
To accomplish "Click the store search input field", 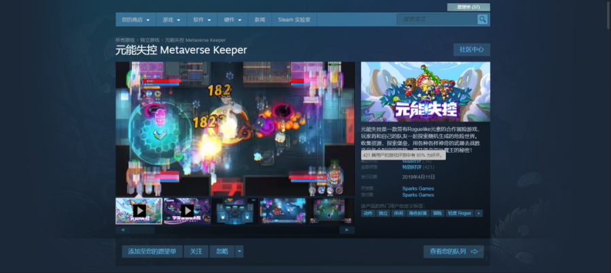I will pyautogui.click(x=437, y=20).
